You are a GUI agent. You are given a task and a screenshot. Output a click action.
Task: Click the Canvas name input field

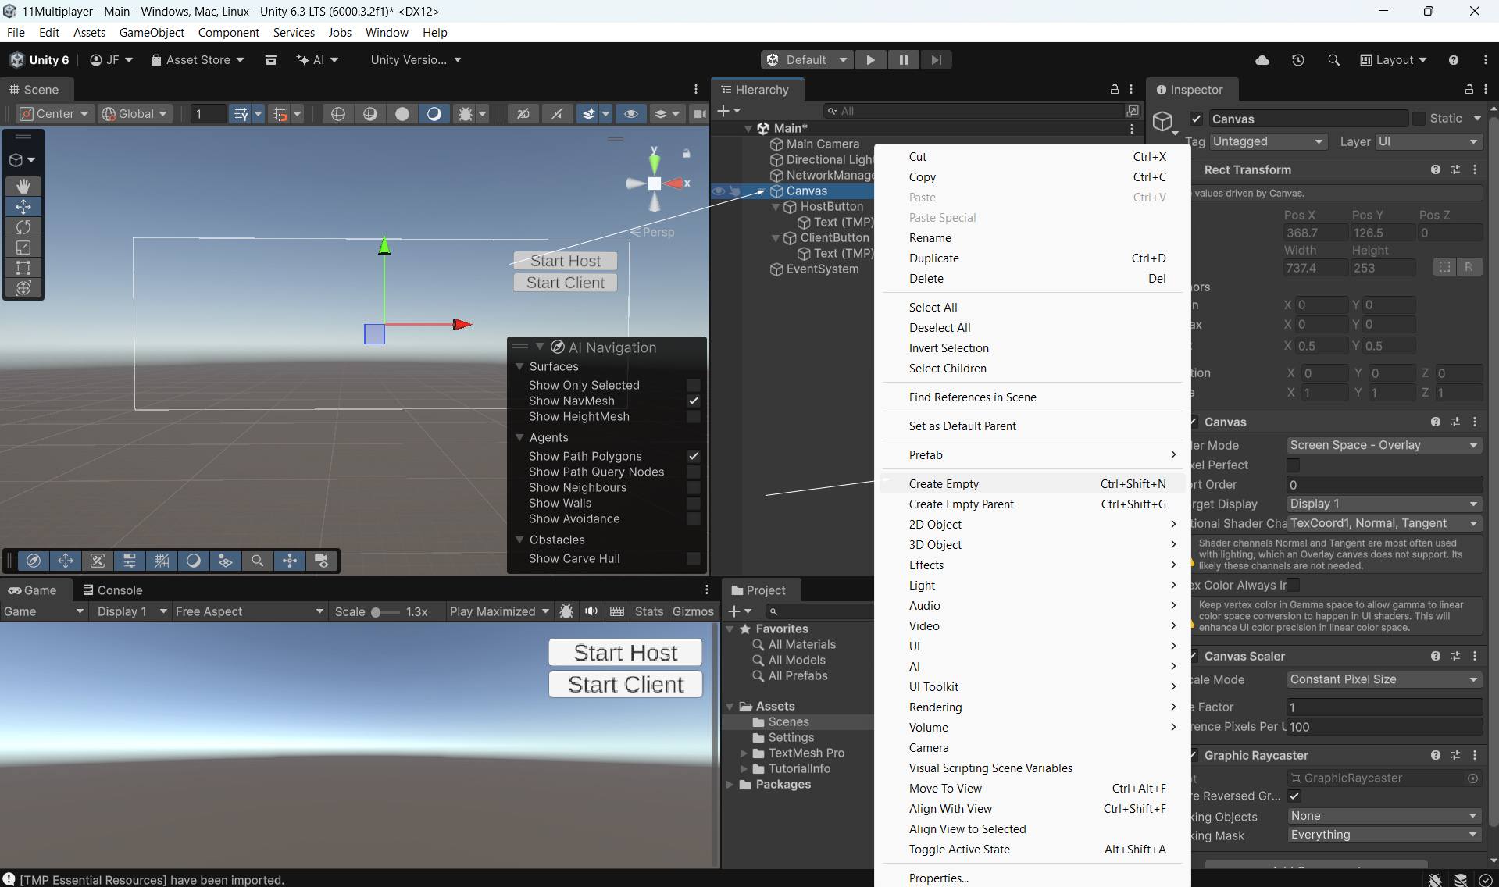pos(1308,119)
